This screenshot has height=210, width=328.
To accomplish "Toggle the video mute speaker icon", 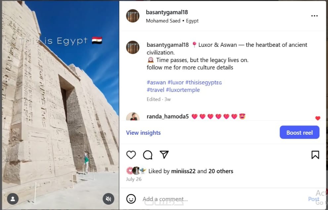I will coord(108,199).
